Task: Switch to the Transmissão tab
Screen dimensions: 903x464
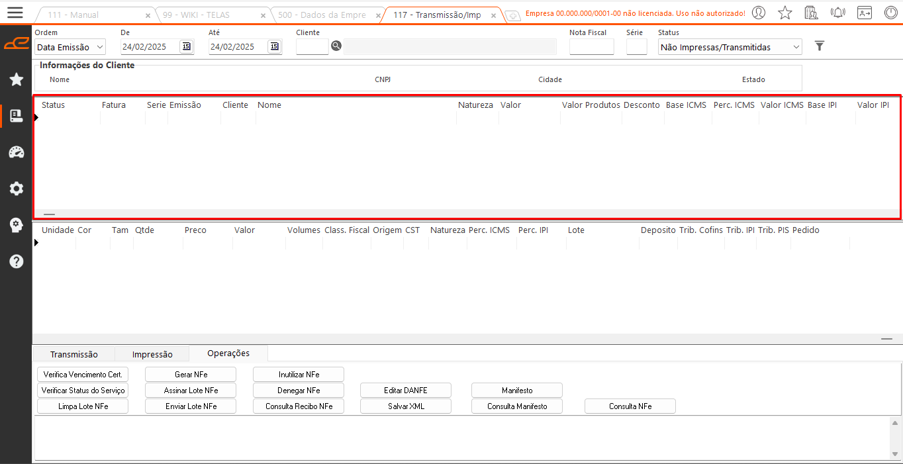Action: [74, 354]
